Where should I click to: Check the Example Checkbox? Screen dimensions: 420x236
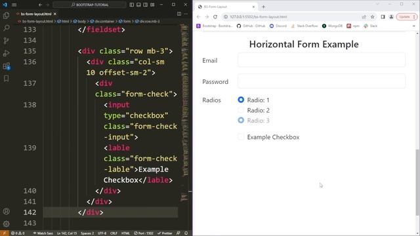pos(241,137)
